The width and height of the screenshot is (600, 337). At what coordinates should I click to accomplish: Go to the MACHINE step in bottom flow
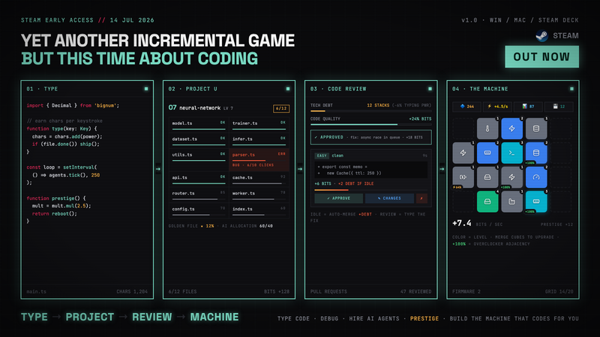214,317
